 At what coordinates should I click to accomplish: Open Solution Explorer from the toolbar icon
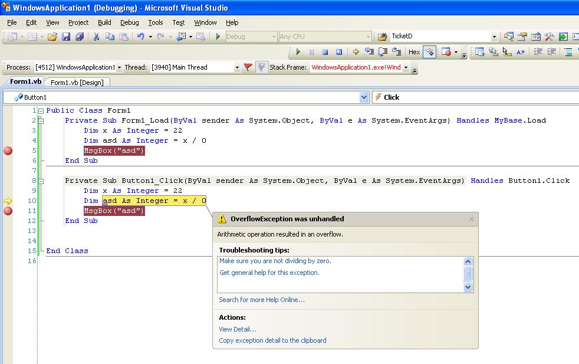(x=508, y=37)
